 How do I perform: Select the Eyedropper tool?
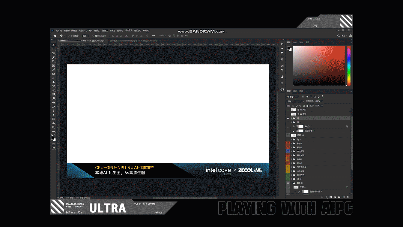tap(54, 70)
